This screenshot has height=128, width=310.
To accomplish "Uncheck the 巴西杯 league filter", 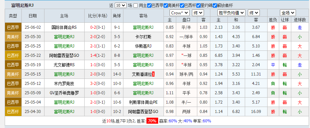I will (x=182, y=6).
